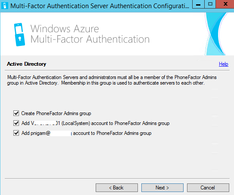
Task: Click the 'Add pnigam@' account label
Action: [x=87, y=133]
